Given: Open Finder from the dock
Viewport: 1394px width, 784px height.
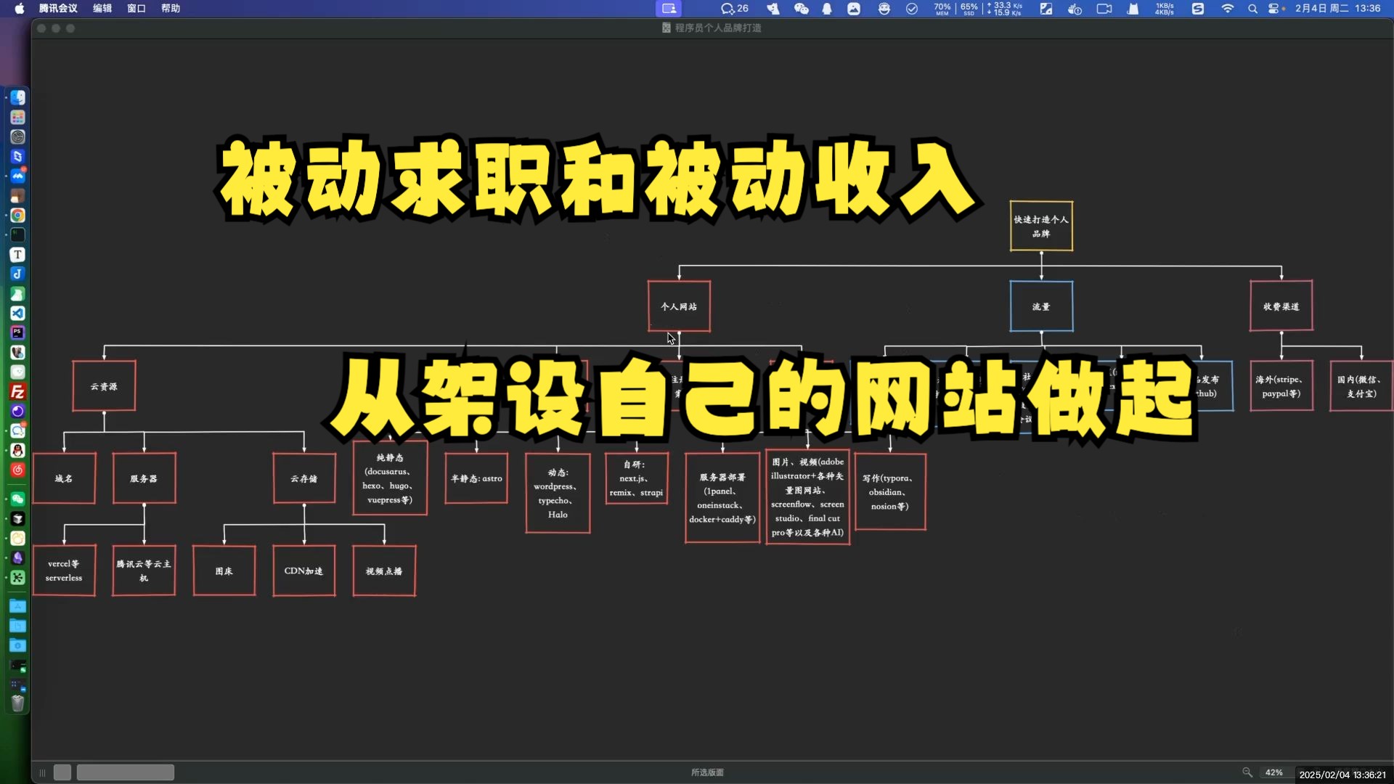Looking at the screenshot, I should pyautogui.click(x=18, y=97).
